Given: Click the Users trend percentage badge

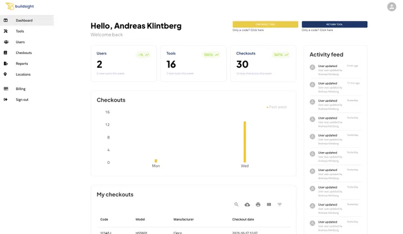Looking at the screenshot, I should 143,55.
